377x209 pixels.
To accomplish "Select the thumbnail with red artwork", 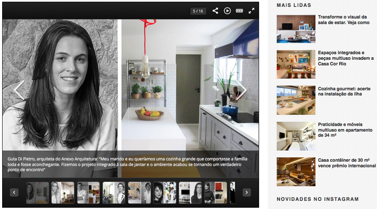I will pos(216,193).
